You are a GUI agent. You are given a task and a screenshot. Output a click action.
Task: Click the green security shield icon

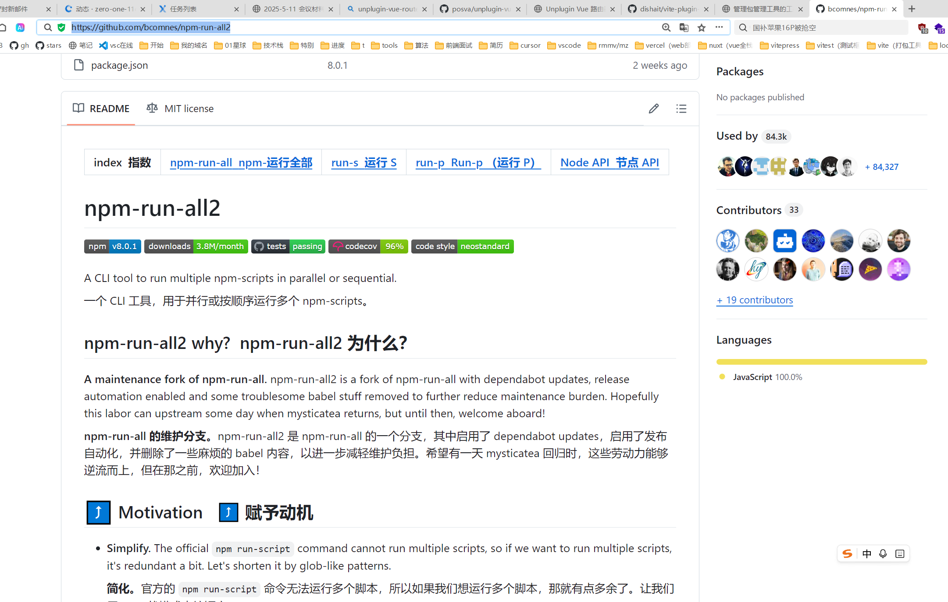[x=61, y=28]
